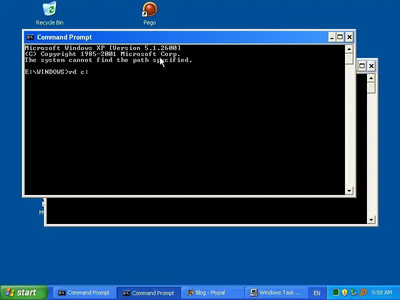Click scroll-up arrow in front Command Prompt
Viewport: 400px width, 300px height.
(349, 48)
